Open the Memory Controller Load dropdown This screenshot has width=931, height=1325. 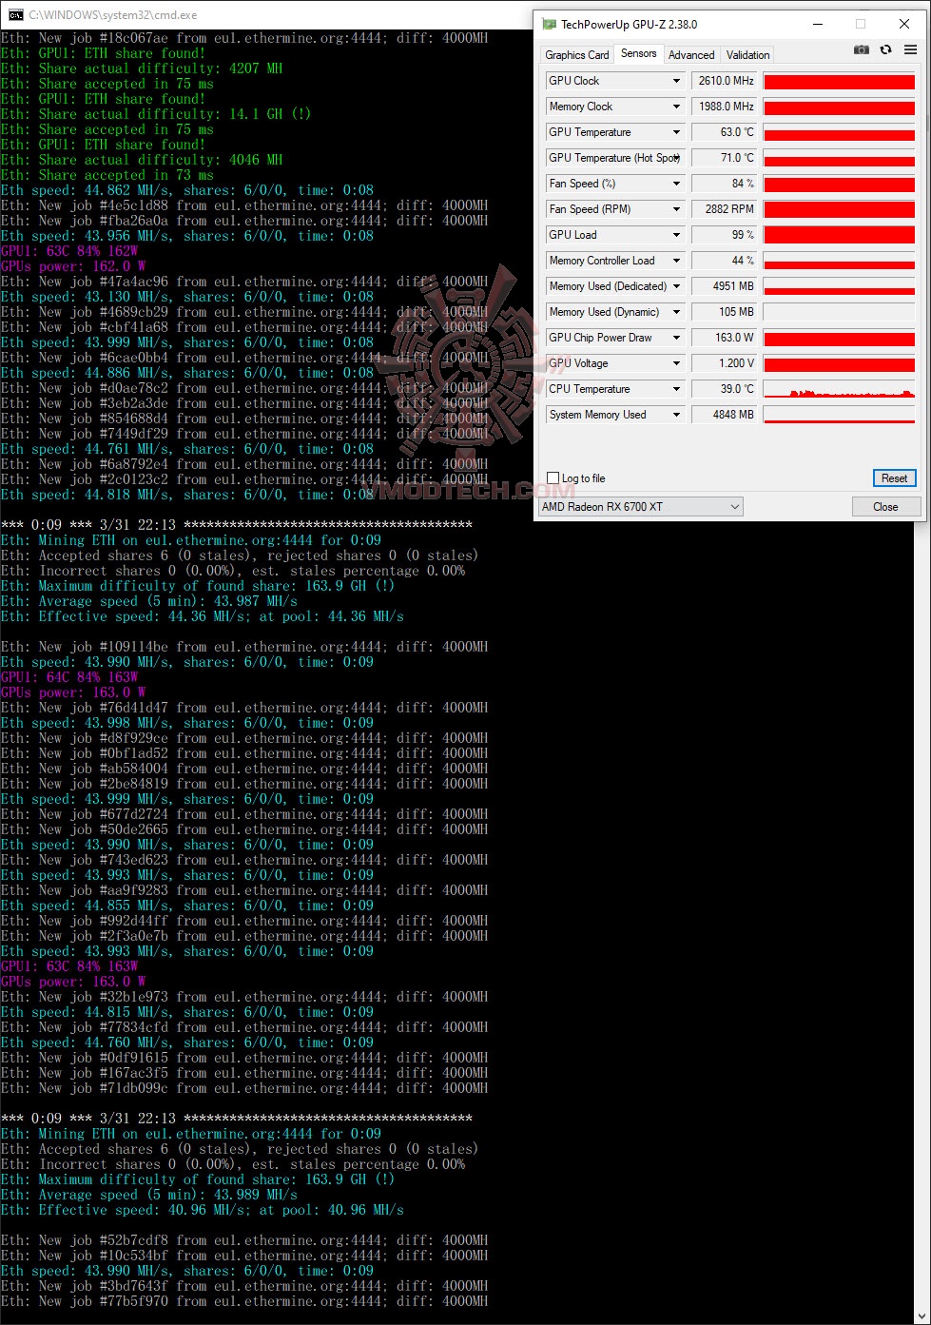click(x=676, y=261)
